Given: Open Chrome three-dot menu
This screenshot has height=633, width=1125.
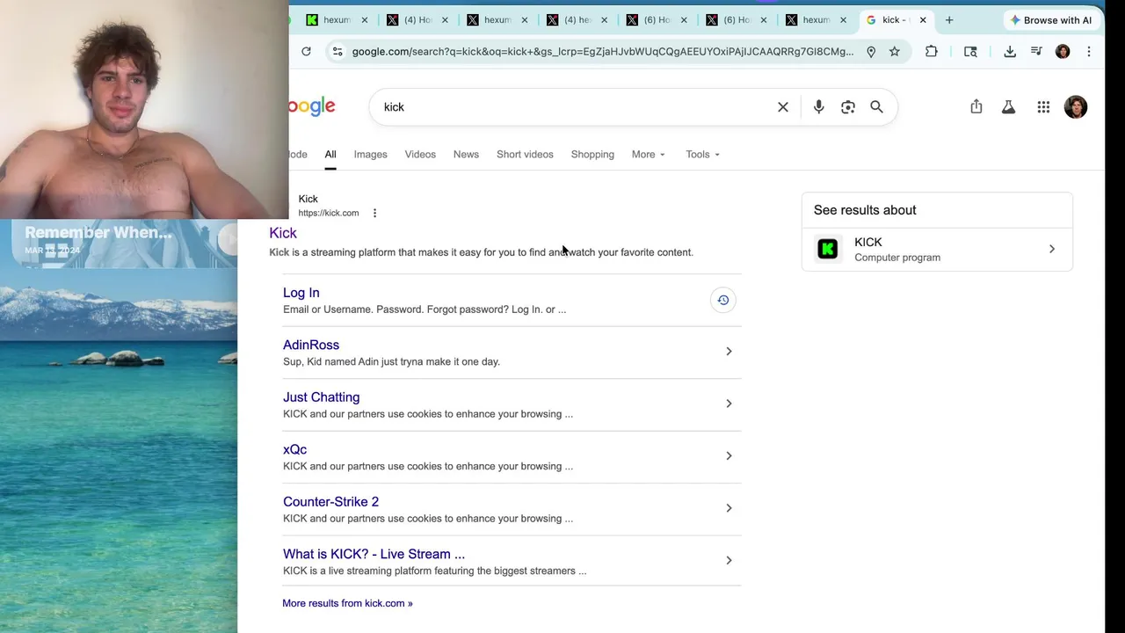Looking at the screenshot, I should point(1089,52).
